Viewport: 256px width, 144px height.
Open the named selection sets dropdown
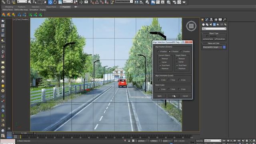click(x=124, y=2)
